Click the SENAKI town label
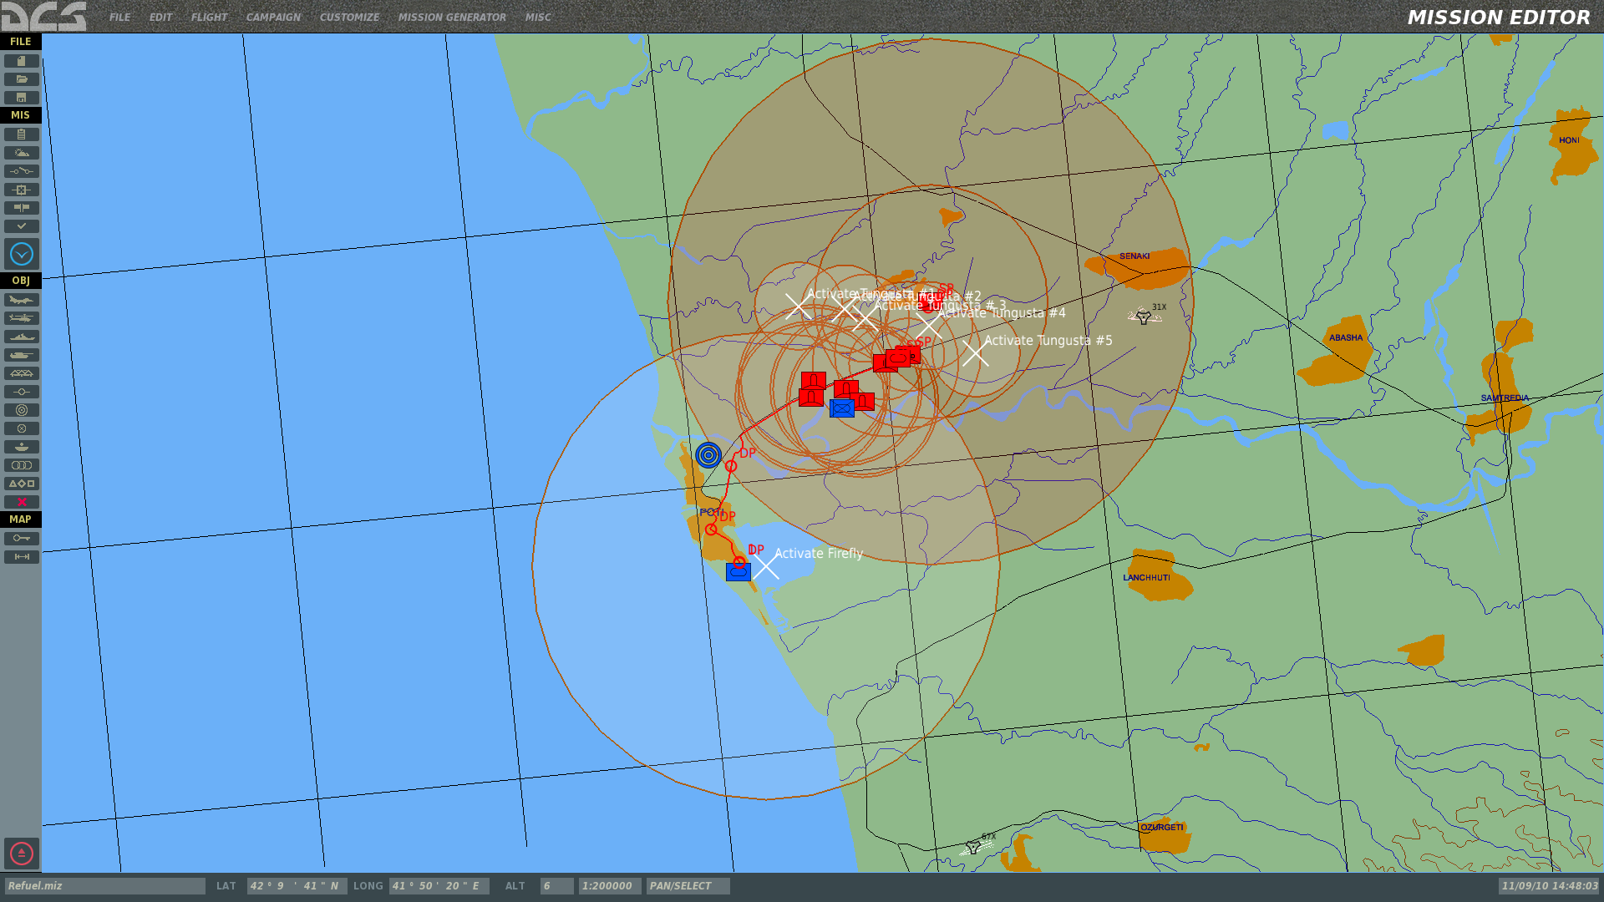Viewport: 1604px width, 902px height. pos(1134,256)
